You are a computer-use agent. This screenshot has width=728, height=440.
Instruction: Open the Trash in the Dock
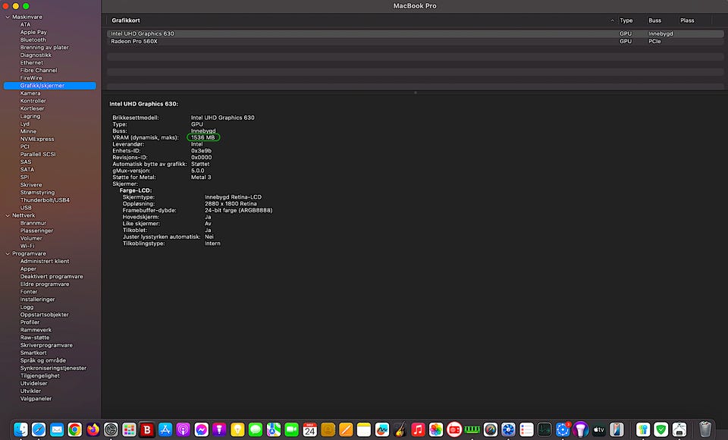coord(704,430)
